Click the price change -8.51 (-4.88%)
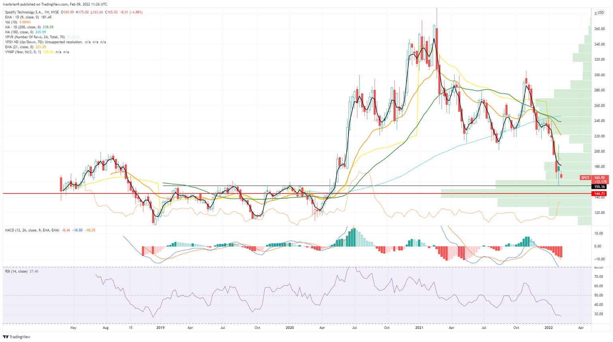 (x=131, y=12)
